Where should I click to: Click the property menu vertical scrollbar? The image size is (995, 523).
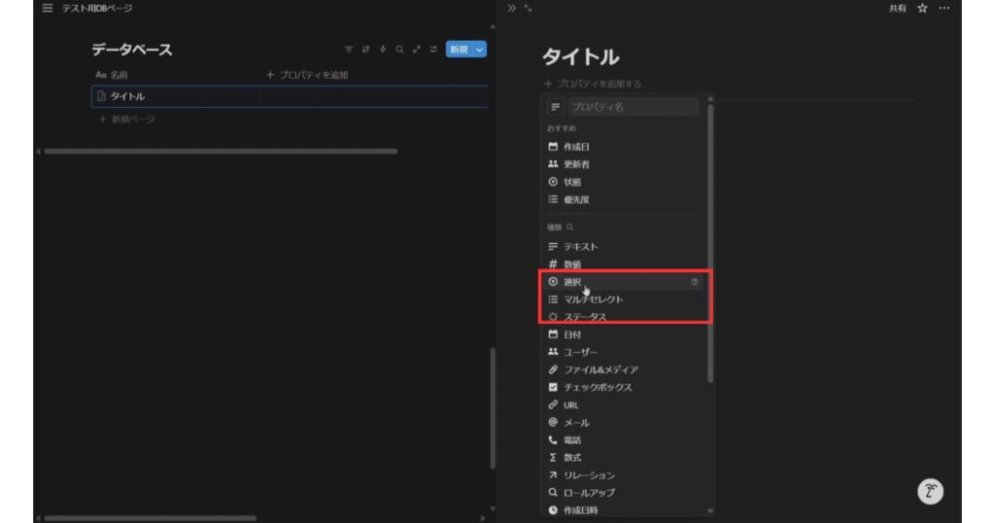click(x=710, y=243)
